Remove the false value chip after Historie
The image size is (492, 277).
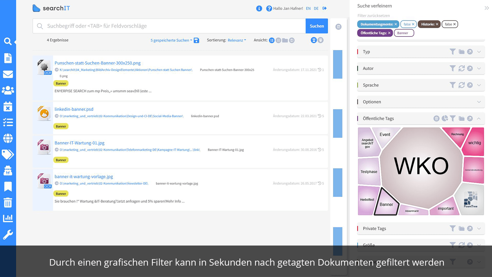tap(454, 24)
